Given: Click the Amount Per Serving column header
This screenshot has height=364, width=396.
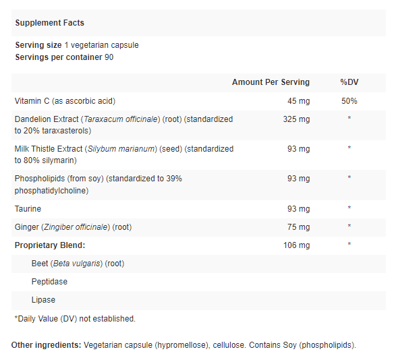Looking at the screenshot, I should click(x=271, y=82).
